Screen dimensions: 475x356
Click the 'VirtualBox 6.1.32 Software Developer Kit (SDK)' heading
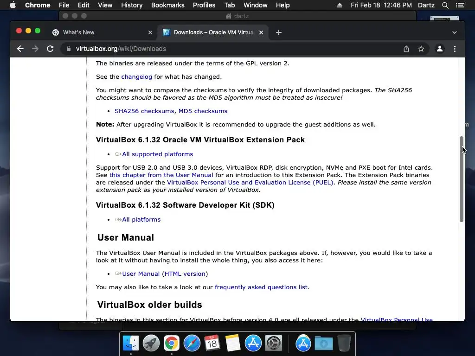(185, 205)
